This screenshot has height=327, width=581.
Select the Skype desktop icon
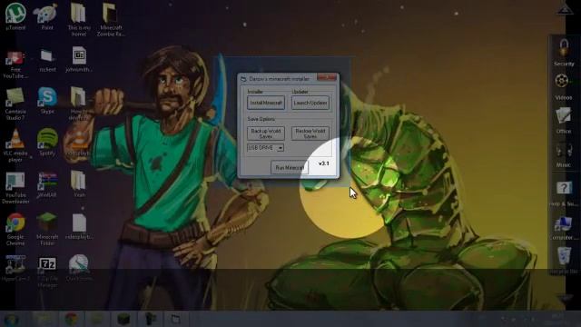(x=47, y=100)
